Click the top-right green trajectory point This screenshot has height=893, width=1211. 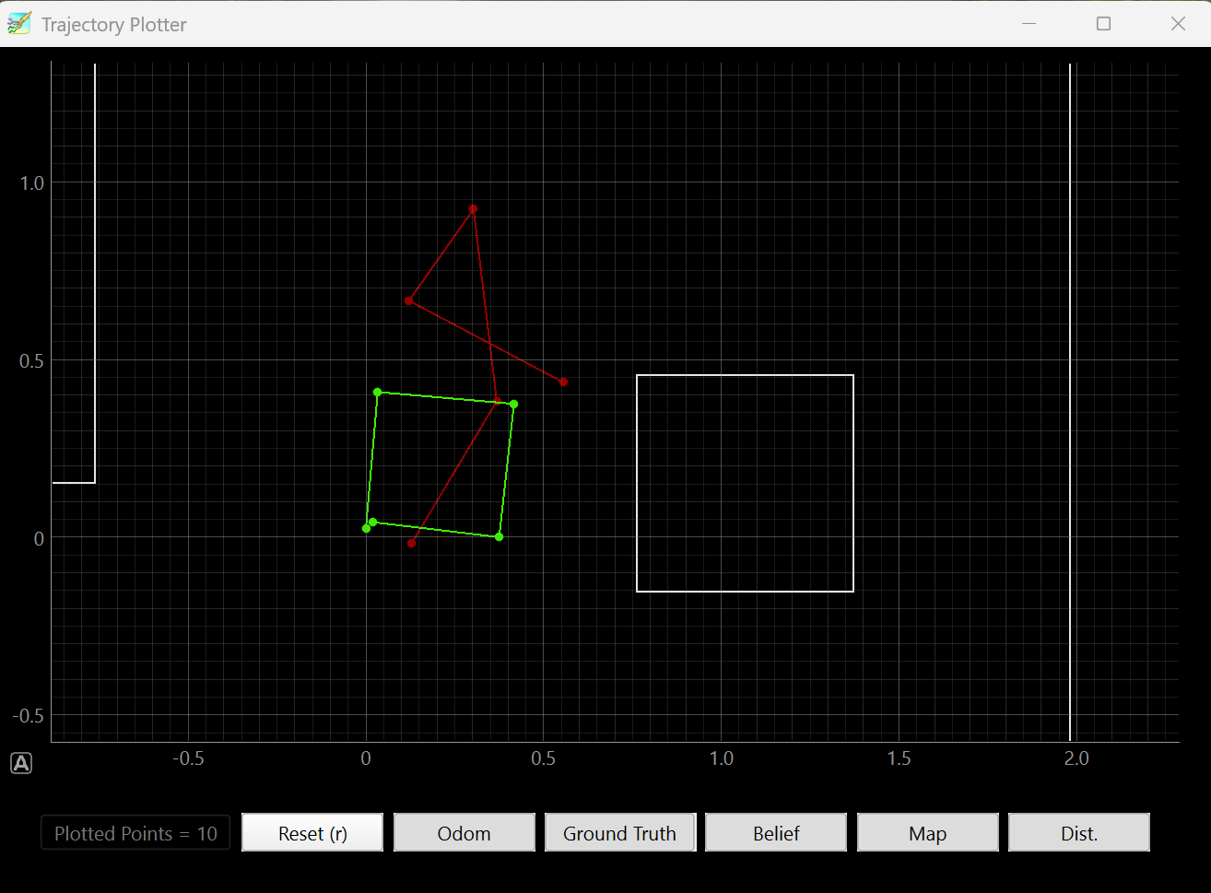513,404
